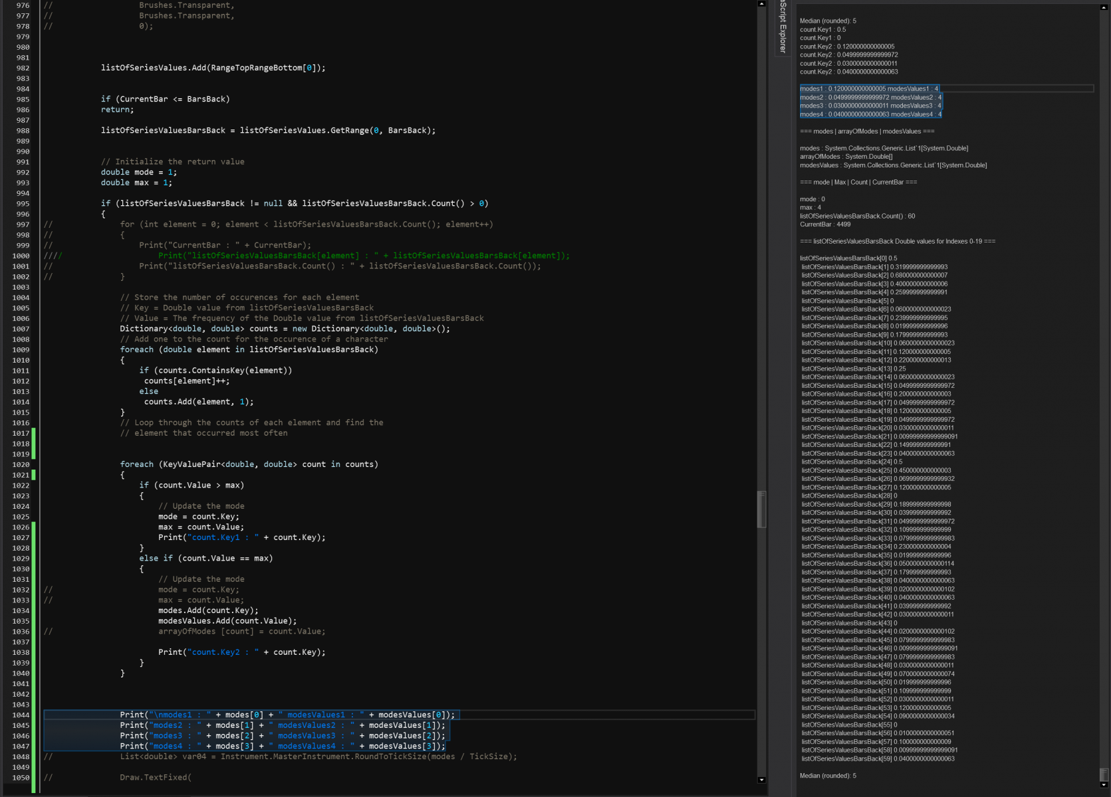This screenshot has height=797, width=1111.
Task: Click the commented-out for loop on line 997
Action: point(307,224)
